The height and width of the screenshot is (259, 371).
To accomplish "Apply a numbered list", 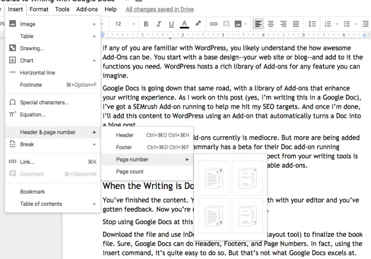I will click(328, 24).
